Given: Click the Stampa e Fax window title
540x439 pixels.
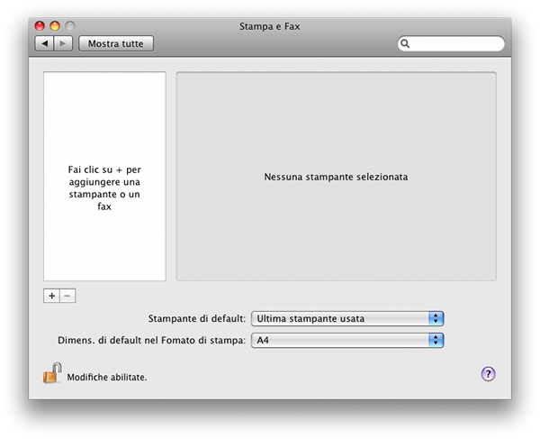Looking at the screenshot, I should click(270, 26).
